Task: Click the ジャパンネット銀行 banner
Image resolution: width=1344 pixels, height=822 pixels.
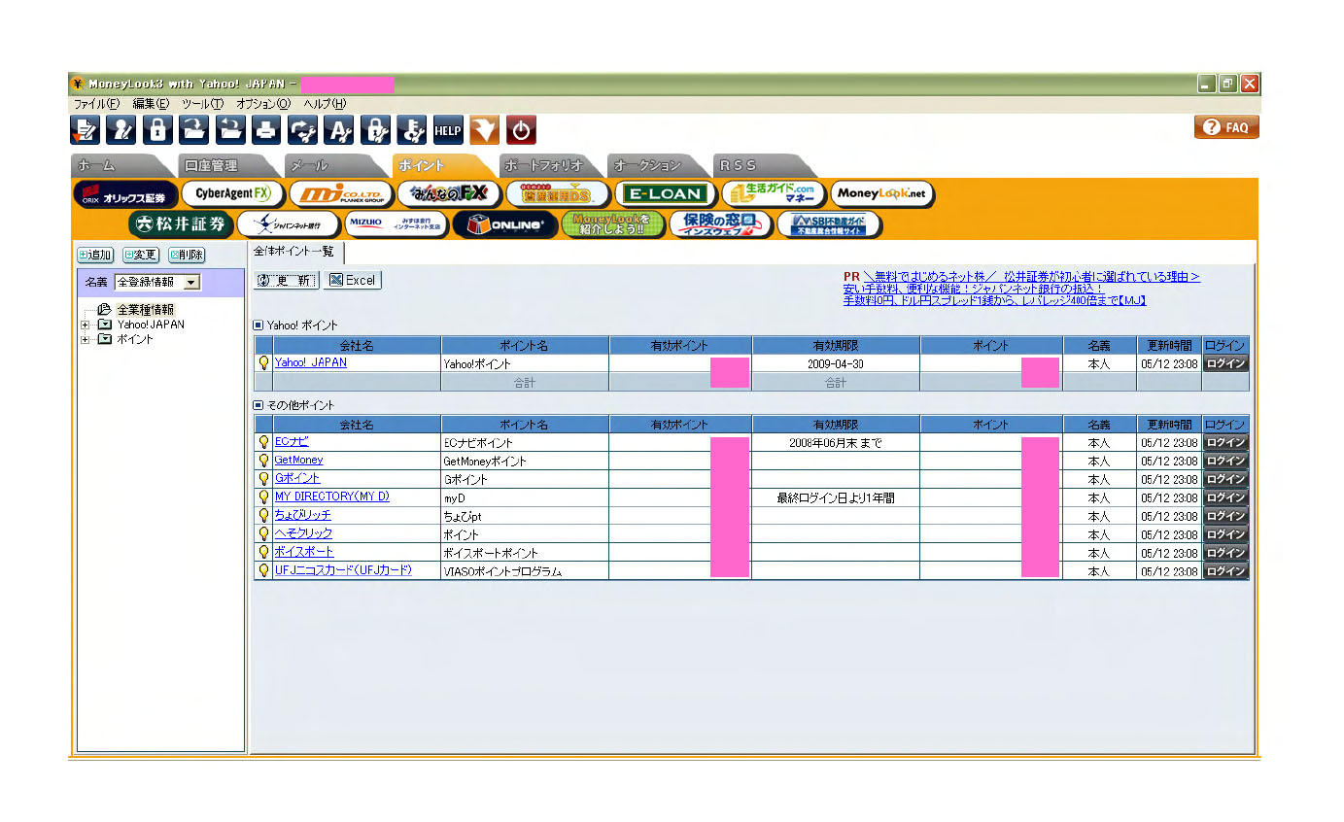Action: tap(289, 224)
